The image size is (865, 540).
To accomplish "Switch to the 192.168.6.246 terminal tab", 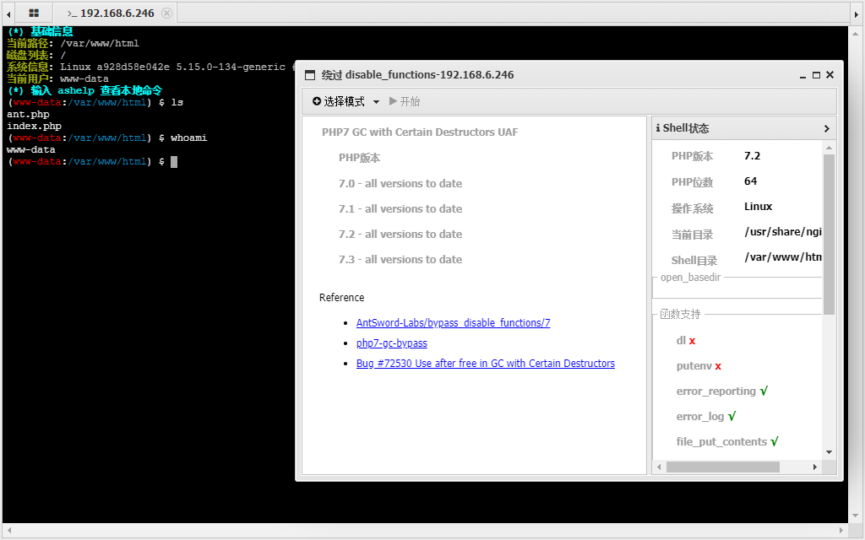I will 116,13.
